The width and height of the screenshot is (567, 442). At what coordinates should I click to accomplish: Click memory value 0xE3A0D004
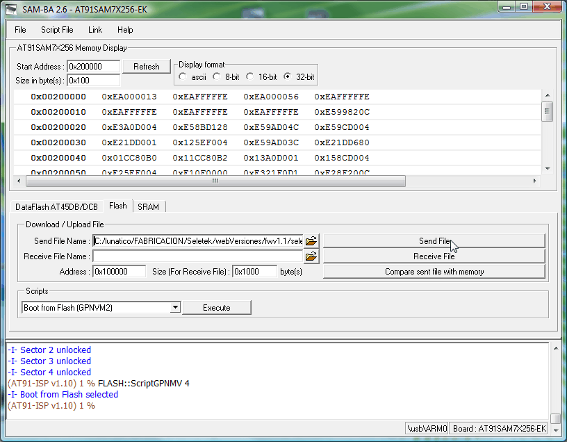coord(129,127)
